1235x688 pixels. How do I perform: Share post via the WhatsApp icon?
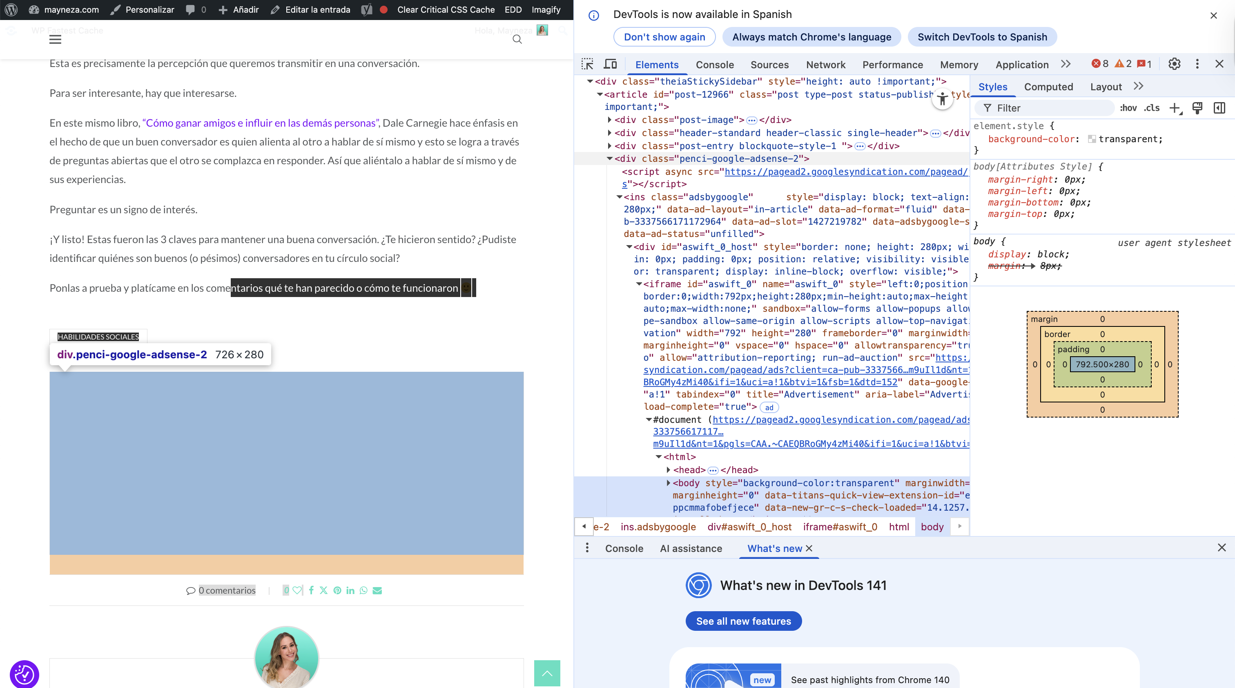click(x=363, y=590)
